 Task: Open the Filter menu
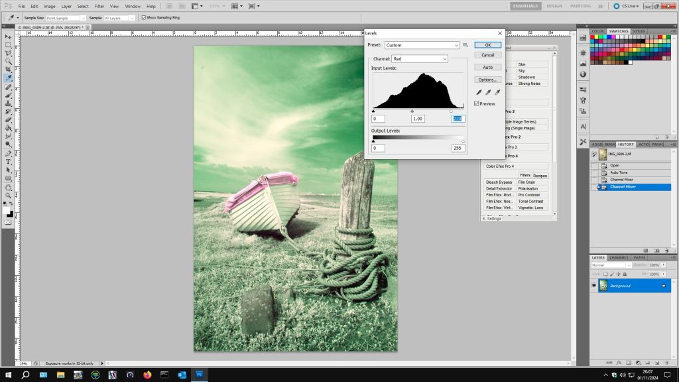pyautogui.click(x=99, y=6)
